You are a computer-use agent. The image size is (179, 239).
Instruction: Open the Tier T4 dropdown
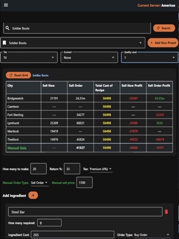29,57
